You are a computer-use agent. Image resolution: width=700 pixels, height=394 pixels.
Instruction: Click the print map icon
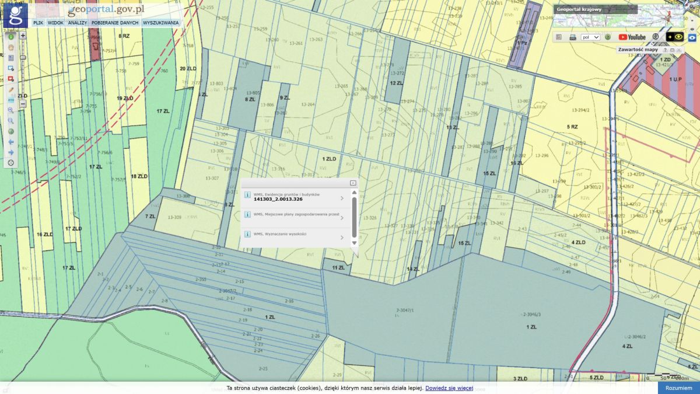click(x=573, y=37)
